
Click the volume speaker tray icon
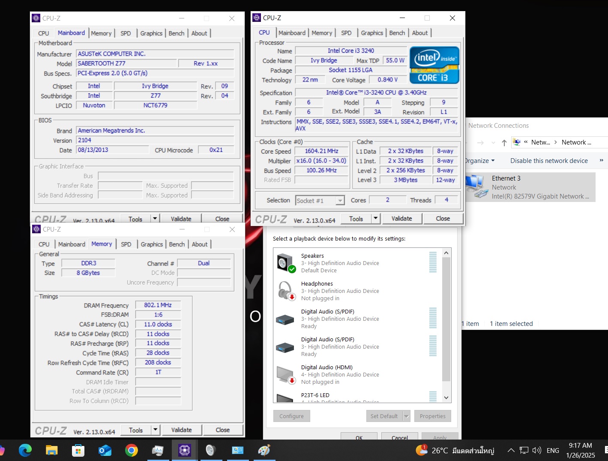pos(536,450)
